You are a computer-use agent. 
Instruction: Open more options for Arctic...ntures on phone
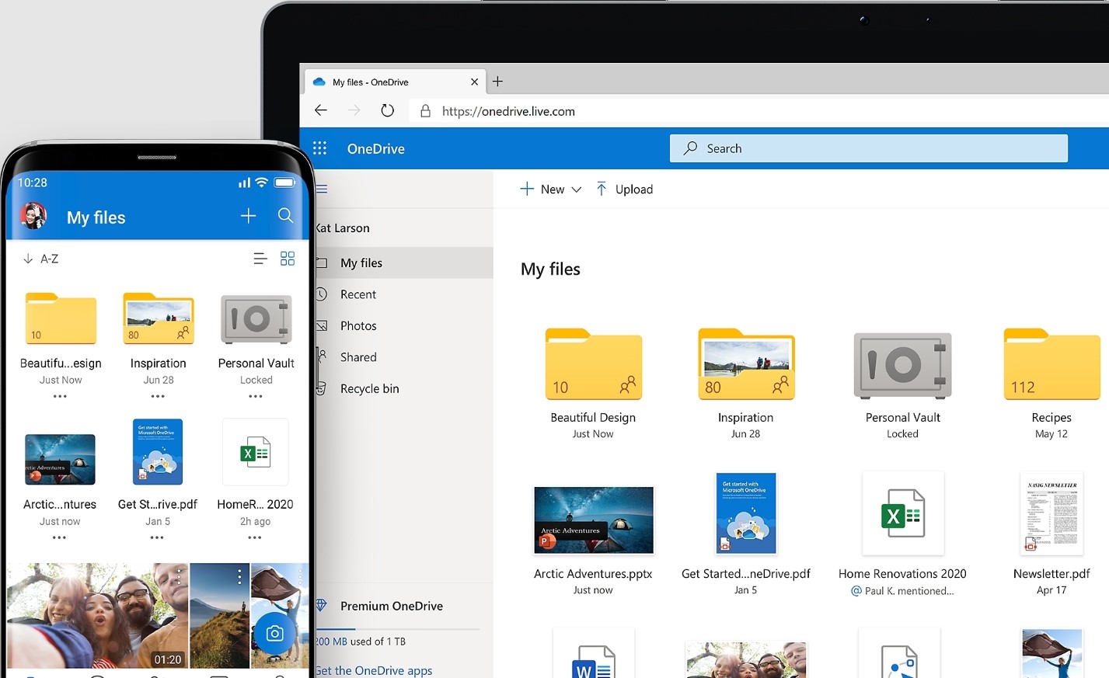coord(59,537)
